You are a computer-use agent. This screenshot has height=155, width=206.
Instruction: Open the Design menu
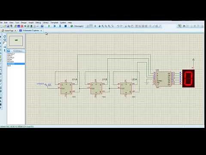(24, 22)
